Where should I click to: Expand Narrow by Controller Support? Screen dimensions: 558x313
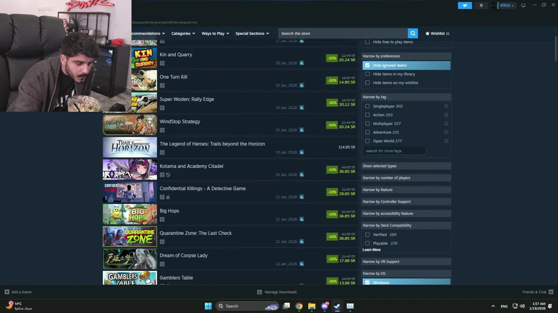(406, 202)
